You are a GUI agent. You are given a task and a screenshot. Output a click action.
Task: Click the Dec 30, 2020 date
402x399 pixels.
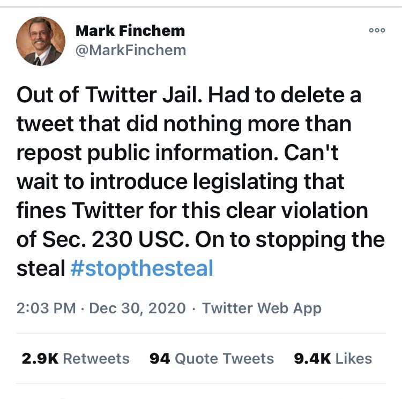[x=137, y=308]
